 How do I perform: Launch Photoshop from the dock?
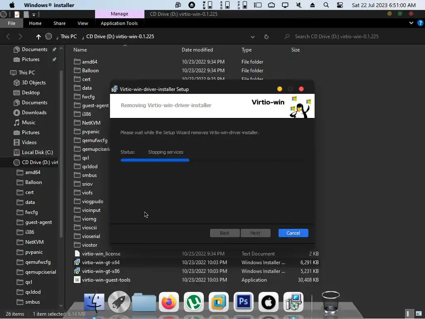[x=243, y=302]
